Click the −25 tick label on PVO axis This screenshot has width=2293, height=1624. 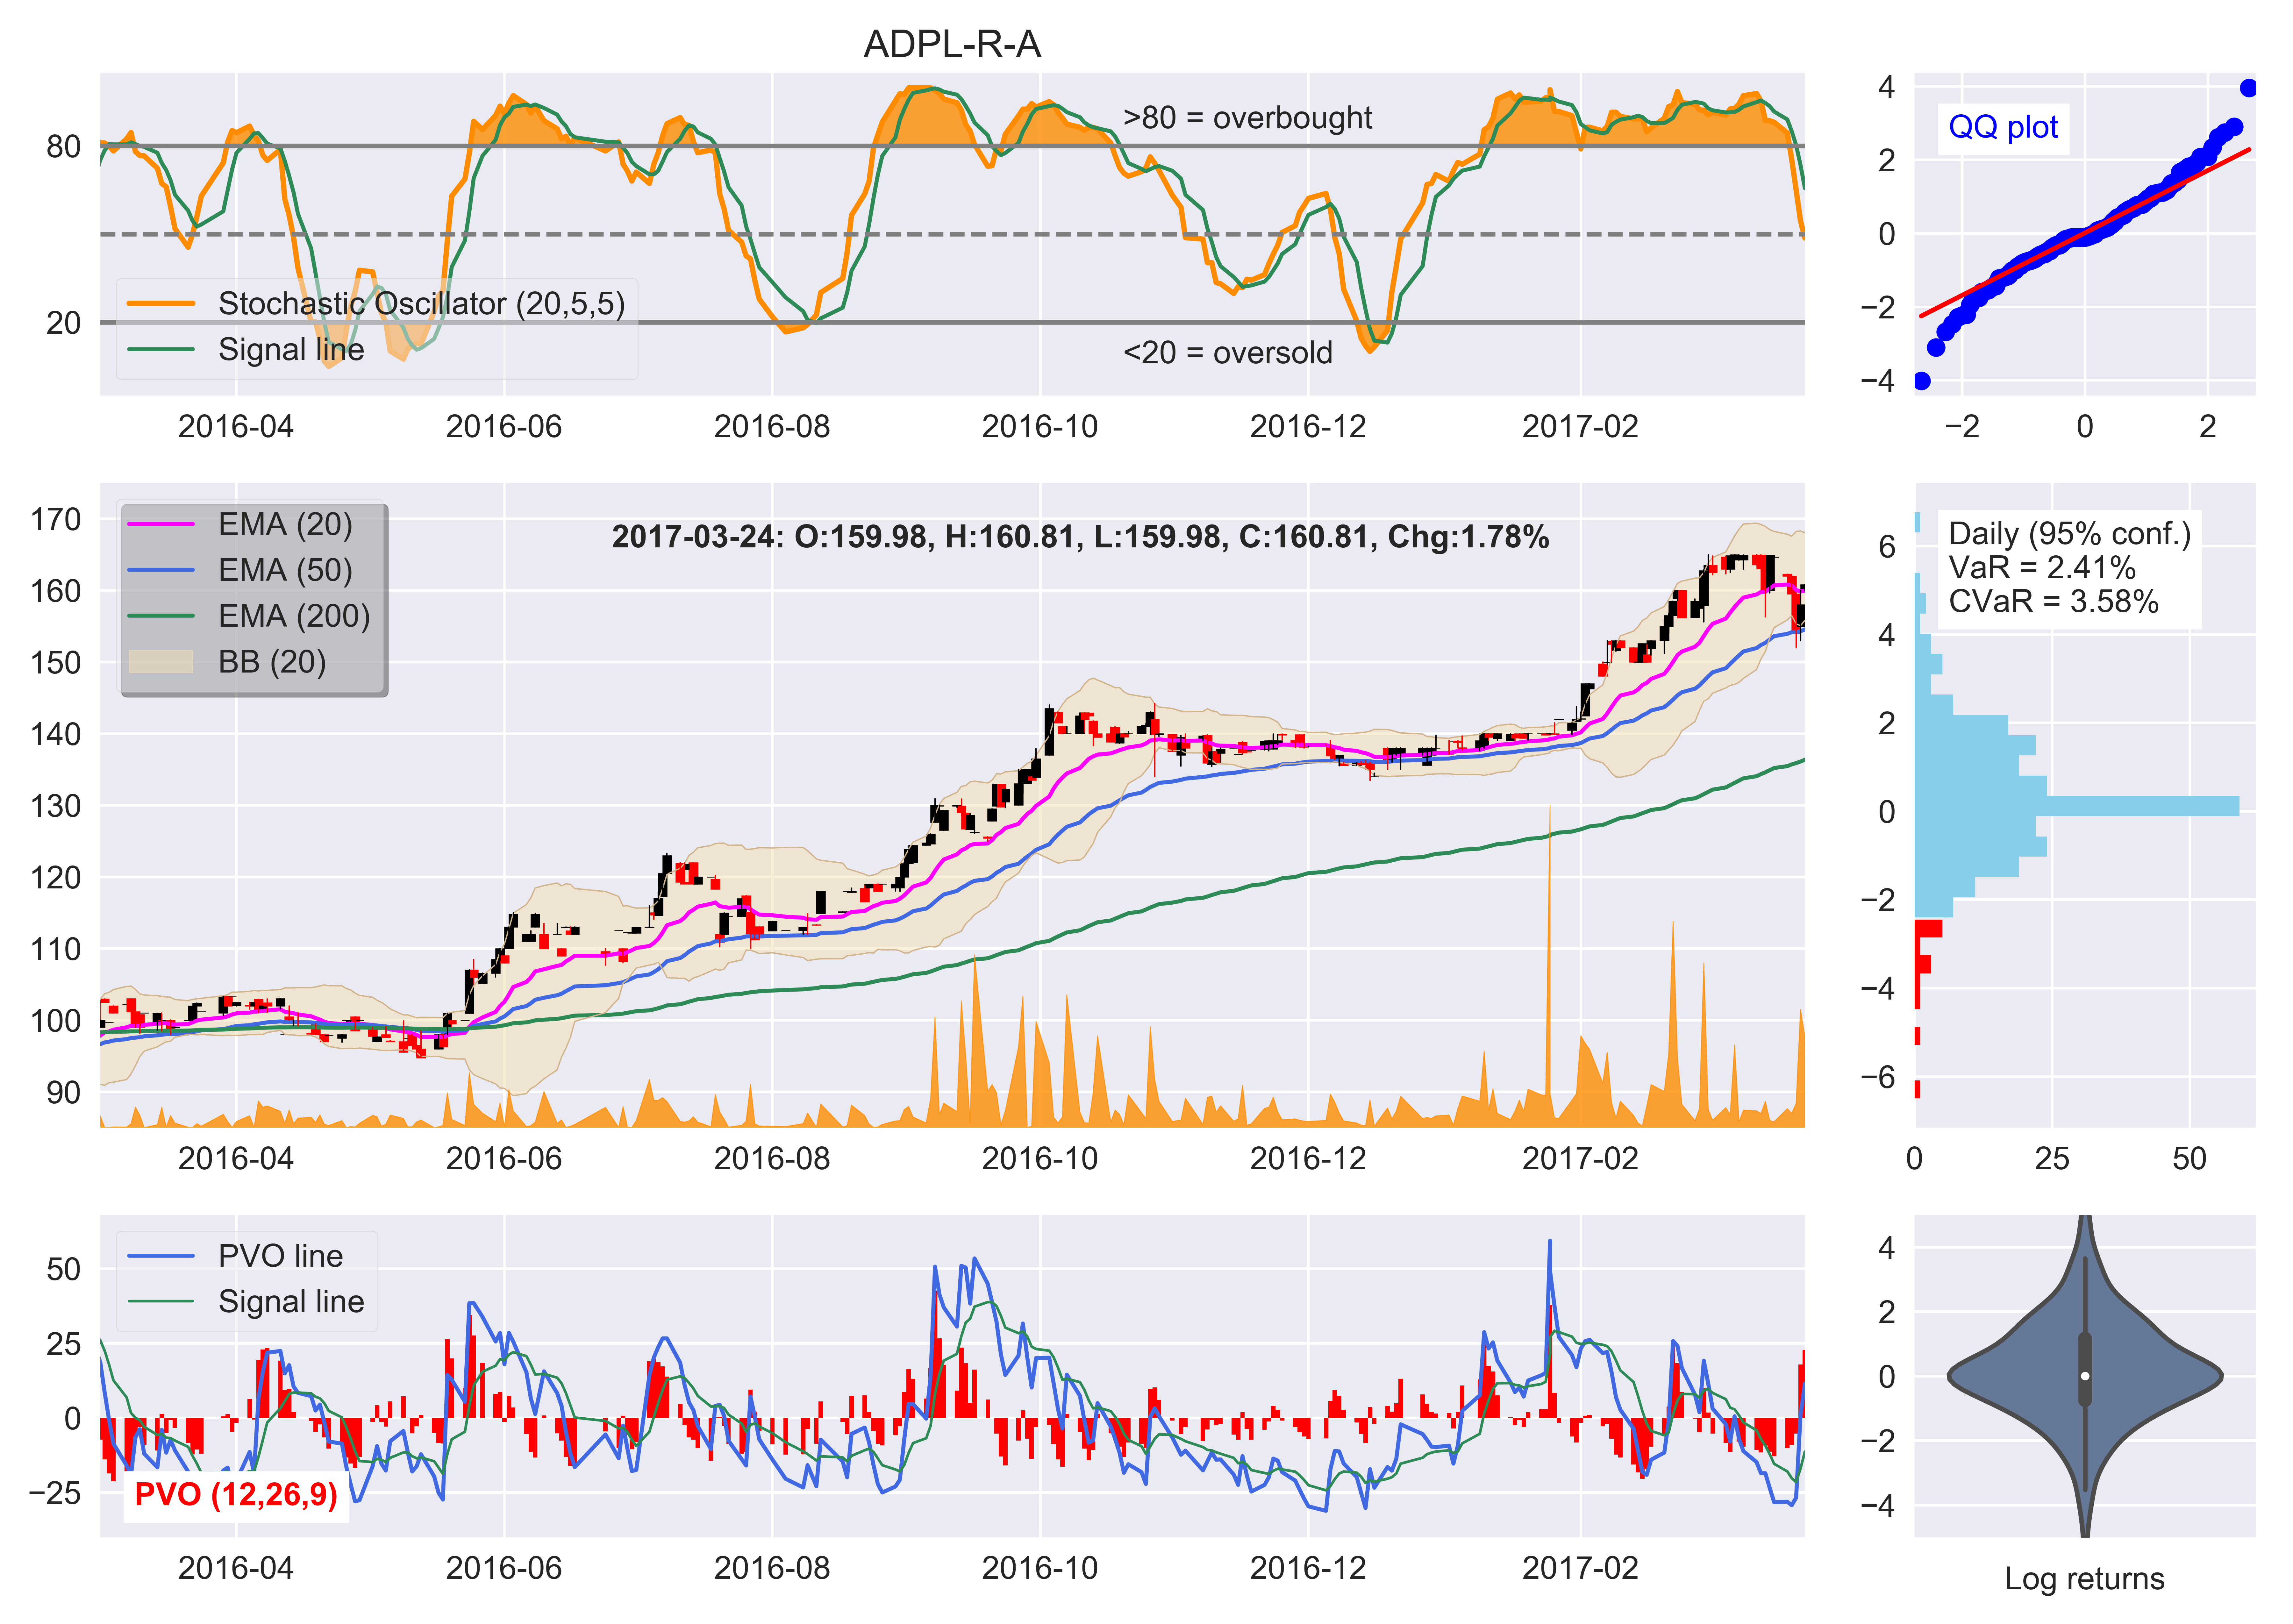pos(55,1493)
